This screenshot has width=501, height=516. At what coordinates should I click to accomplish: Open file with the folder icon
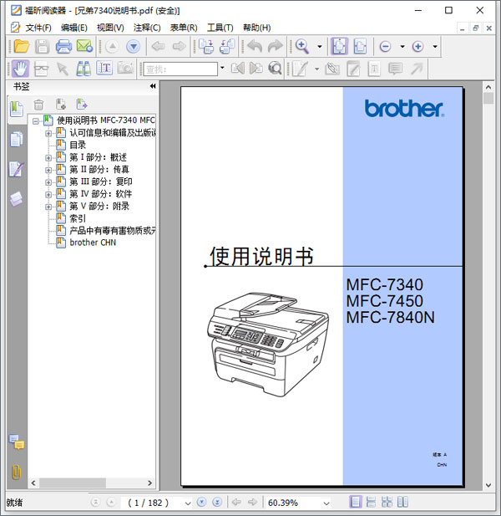[22, 46]
